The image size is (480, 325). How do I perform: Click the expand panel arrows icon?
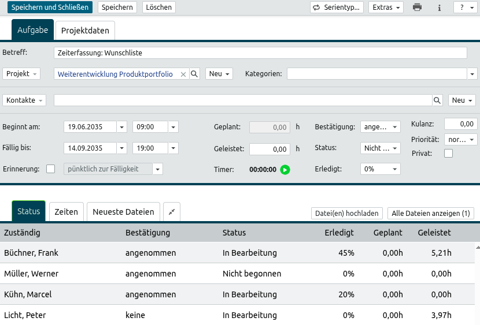[172, 212]
